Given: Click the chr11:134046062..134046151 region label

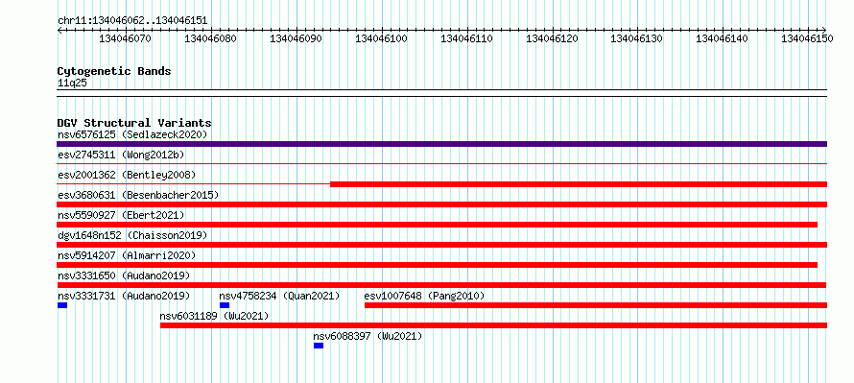Looking at the screenshot, I should [132, 21].
